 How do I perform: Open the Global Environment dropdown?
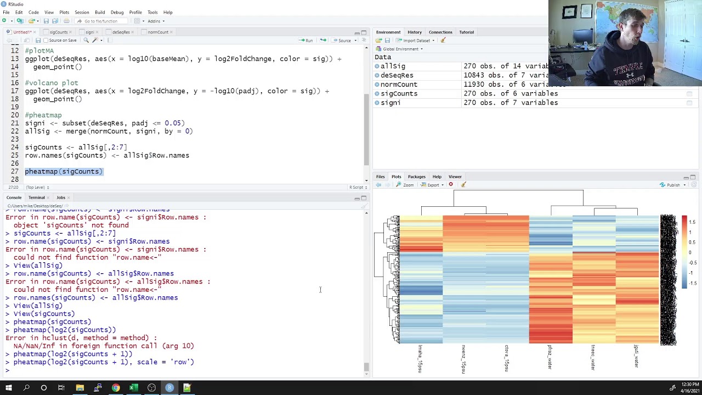(400, 49)
